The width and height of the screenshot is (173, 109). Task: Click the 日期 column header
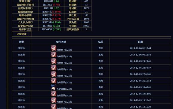point(140,42)
